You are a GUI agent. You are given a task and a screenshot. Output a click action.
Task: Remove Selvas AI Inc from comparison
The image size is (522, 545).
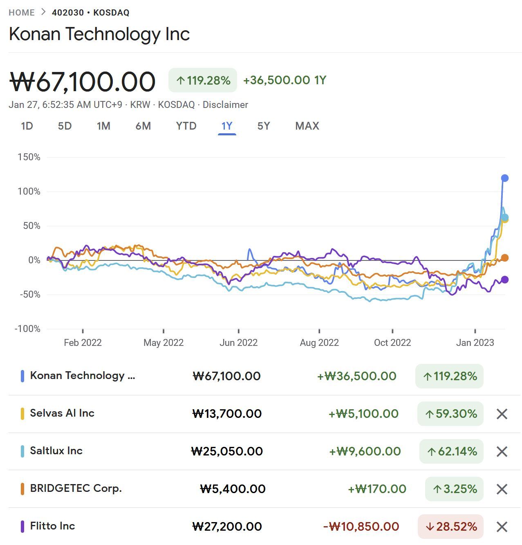pos(502,414)
